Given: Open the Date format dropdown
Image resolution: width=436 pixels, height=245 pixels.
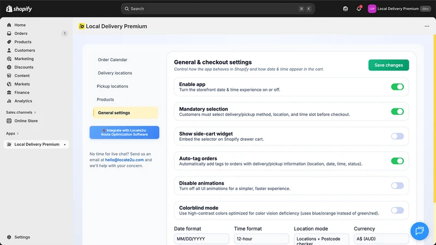Looking at the screenshot, I should (x=202, y=239).
